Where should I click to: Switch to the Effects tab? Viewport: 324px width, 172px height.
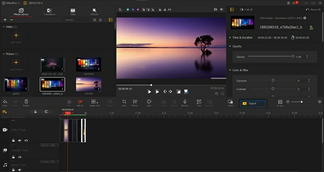[x=94, y=12]
